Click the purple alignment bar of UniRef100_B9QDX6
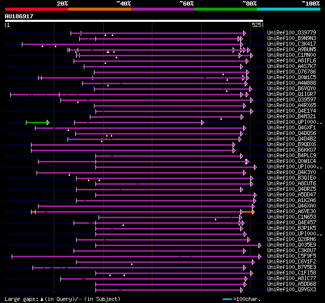This screenshot has width=325, height=303. [133, 145]
